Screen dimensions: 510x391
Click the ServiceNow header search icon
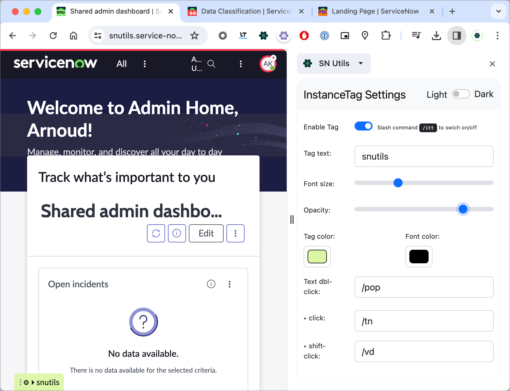pyautogui.click(x=211, y=64)
